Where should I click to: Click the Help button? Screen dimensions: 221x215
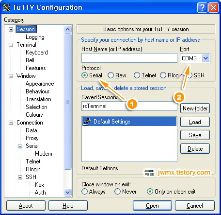(x=68, y=206)
